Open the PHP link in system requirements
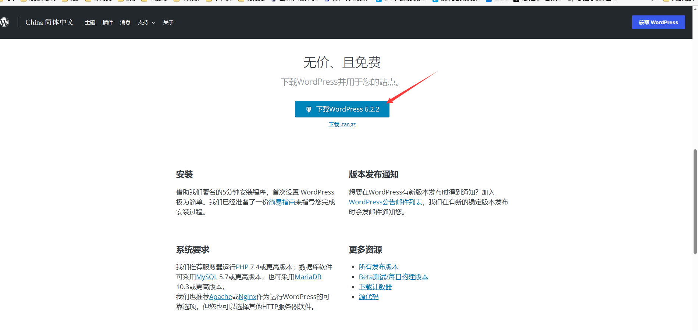This screenshot has width=698, height=331. (242, 267)
